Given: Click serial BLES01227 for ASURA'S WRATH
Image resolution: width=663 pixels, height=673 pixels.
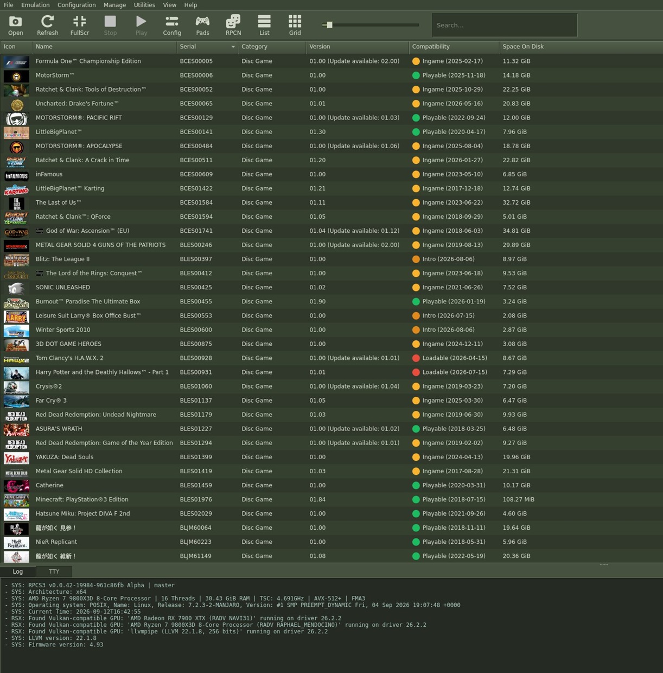Looking at the screenshot, I should point(196,429).
